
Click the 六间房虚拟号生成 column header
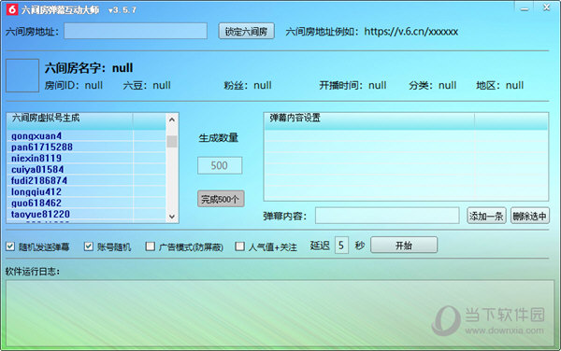pos(70,120)
